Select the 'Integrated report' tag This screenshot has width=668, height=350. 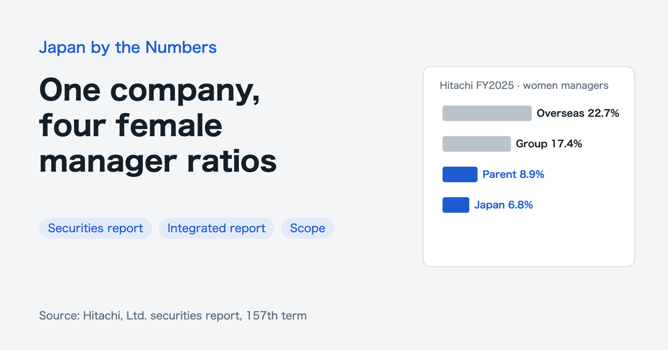coord(216,228)
